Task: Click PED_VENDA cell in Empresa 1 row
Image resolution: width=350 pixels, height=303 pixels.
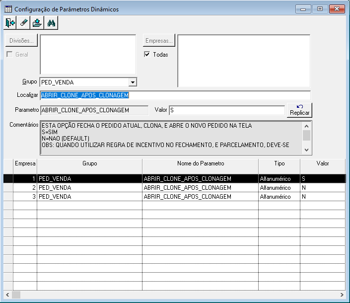Action: [89, 179]
